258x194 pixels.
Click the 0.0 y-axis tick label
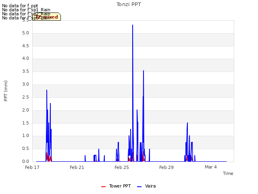(x=25, y=162)
